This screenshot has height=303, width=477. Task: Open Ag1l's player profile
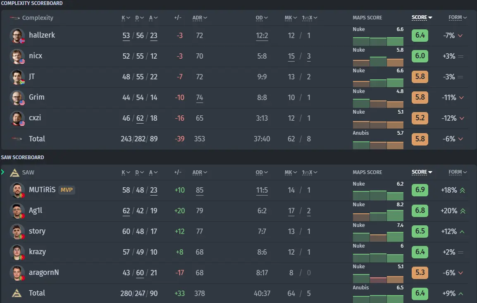[x=36, y=210]
